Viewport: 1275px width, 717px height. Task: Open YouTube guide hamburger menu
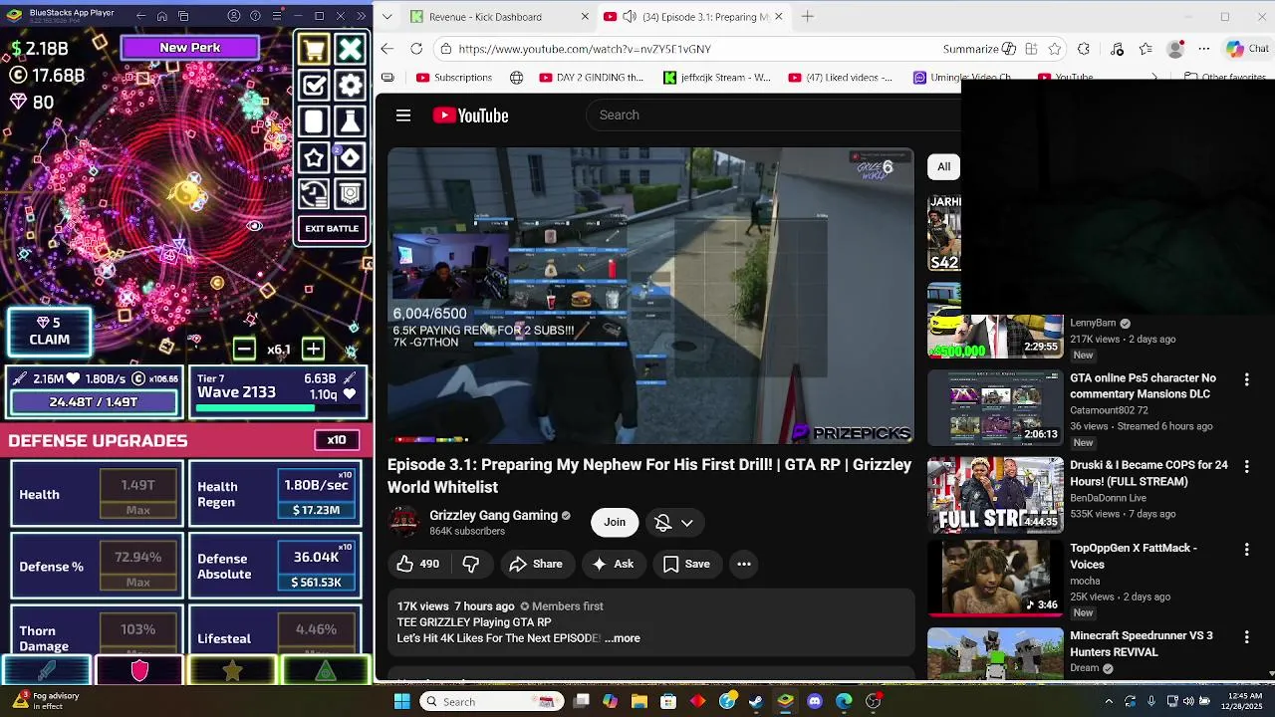pos(403,116)
